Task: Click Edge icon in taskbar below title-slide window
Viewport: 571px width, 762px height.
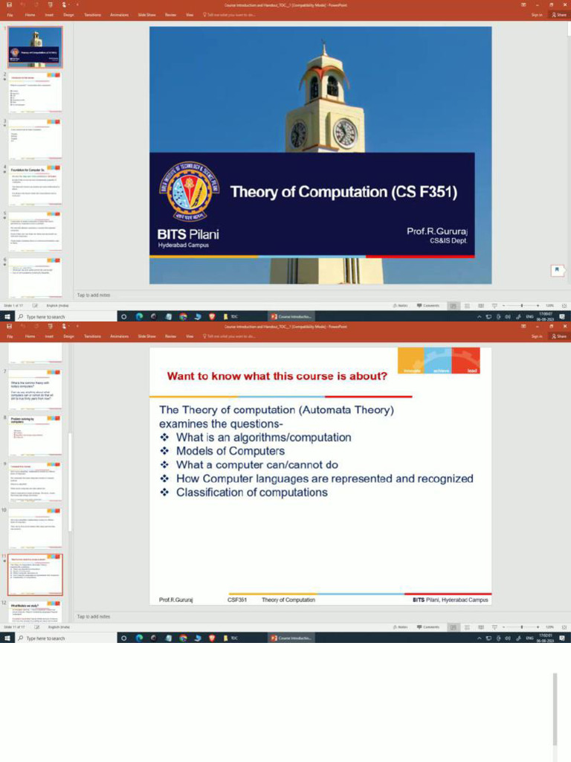Action: tap(139, 316)
